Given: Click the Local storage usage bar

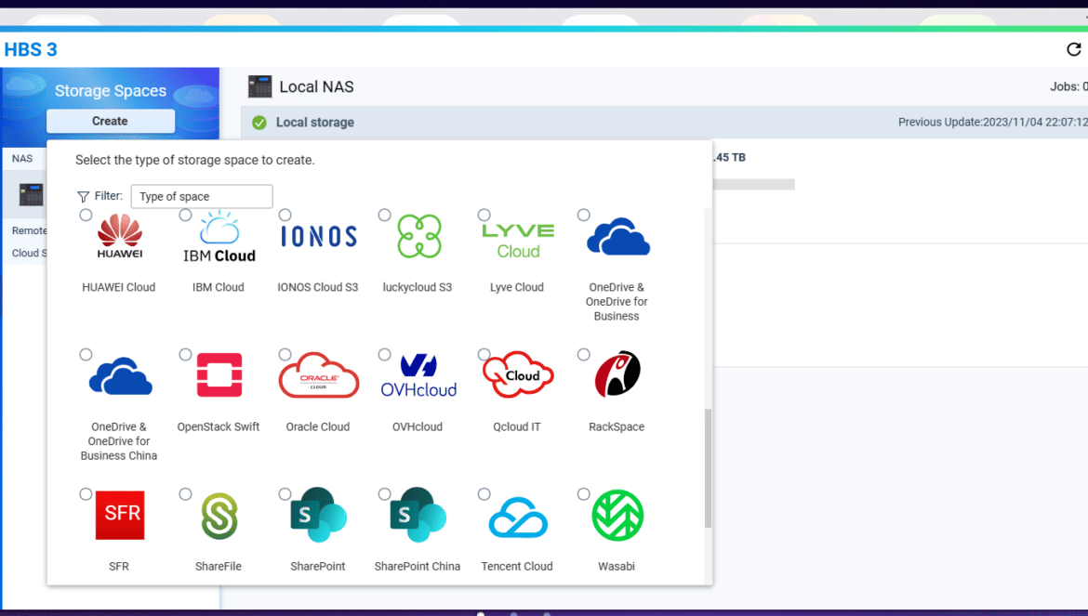Looking at the screenshot, I should pyautogui.click(x=753, y=184).
